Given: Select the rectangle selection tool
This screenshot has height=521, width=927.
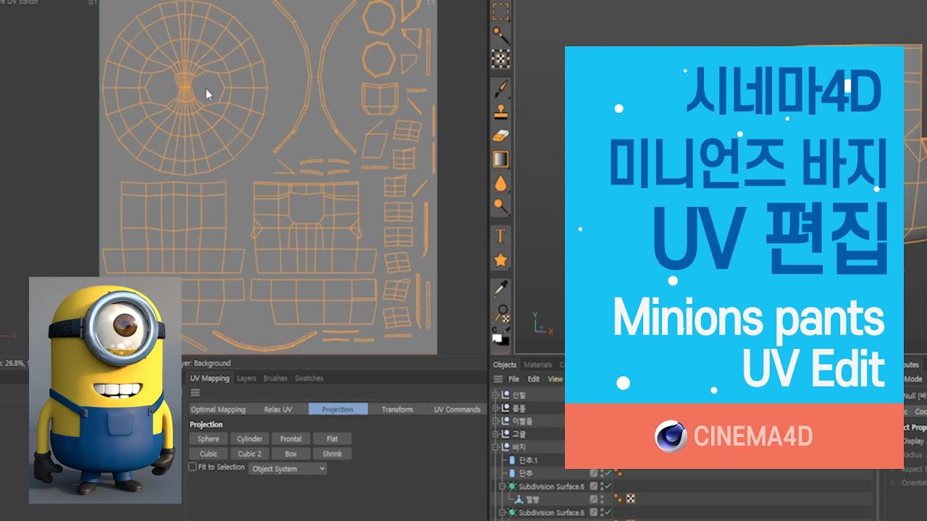Looking at the screenshot, I should (x=500, y=12).
